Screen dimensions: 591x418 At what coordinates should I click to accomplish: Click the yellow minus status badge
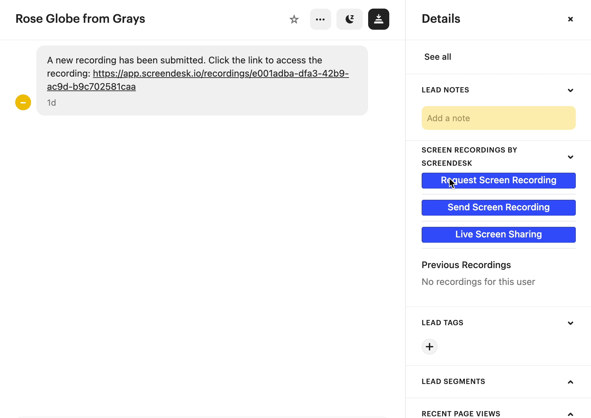23,102
